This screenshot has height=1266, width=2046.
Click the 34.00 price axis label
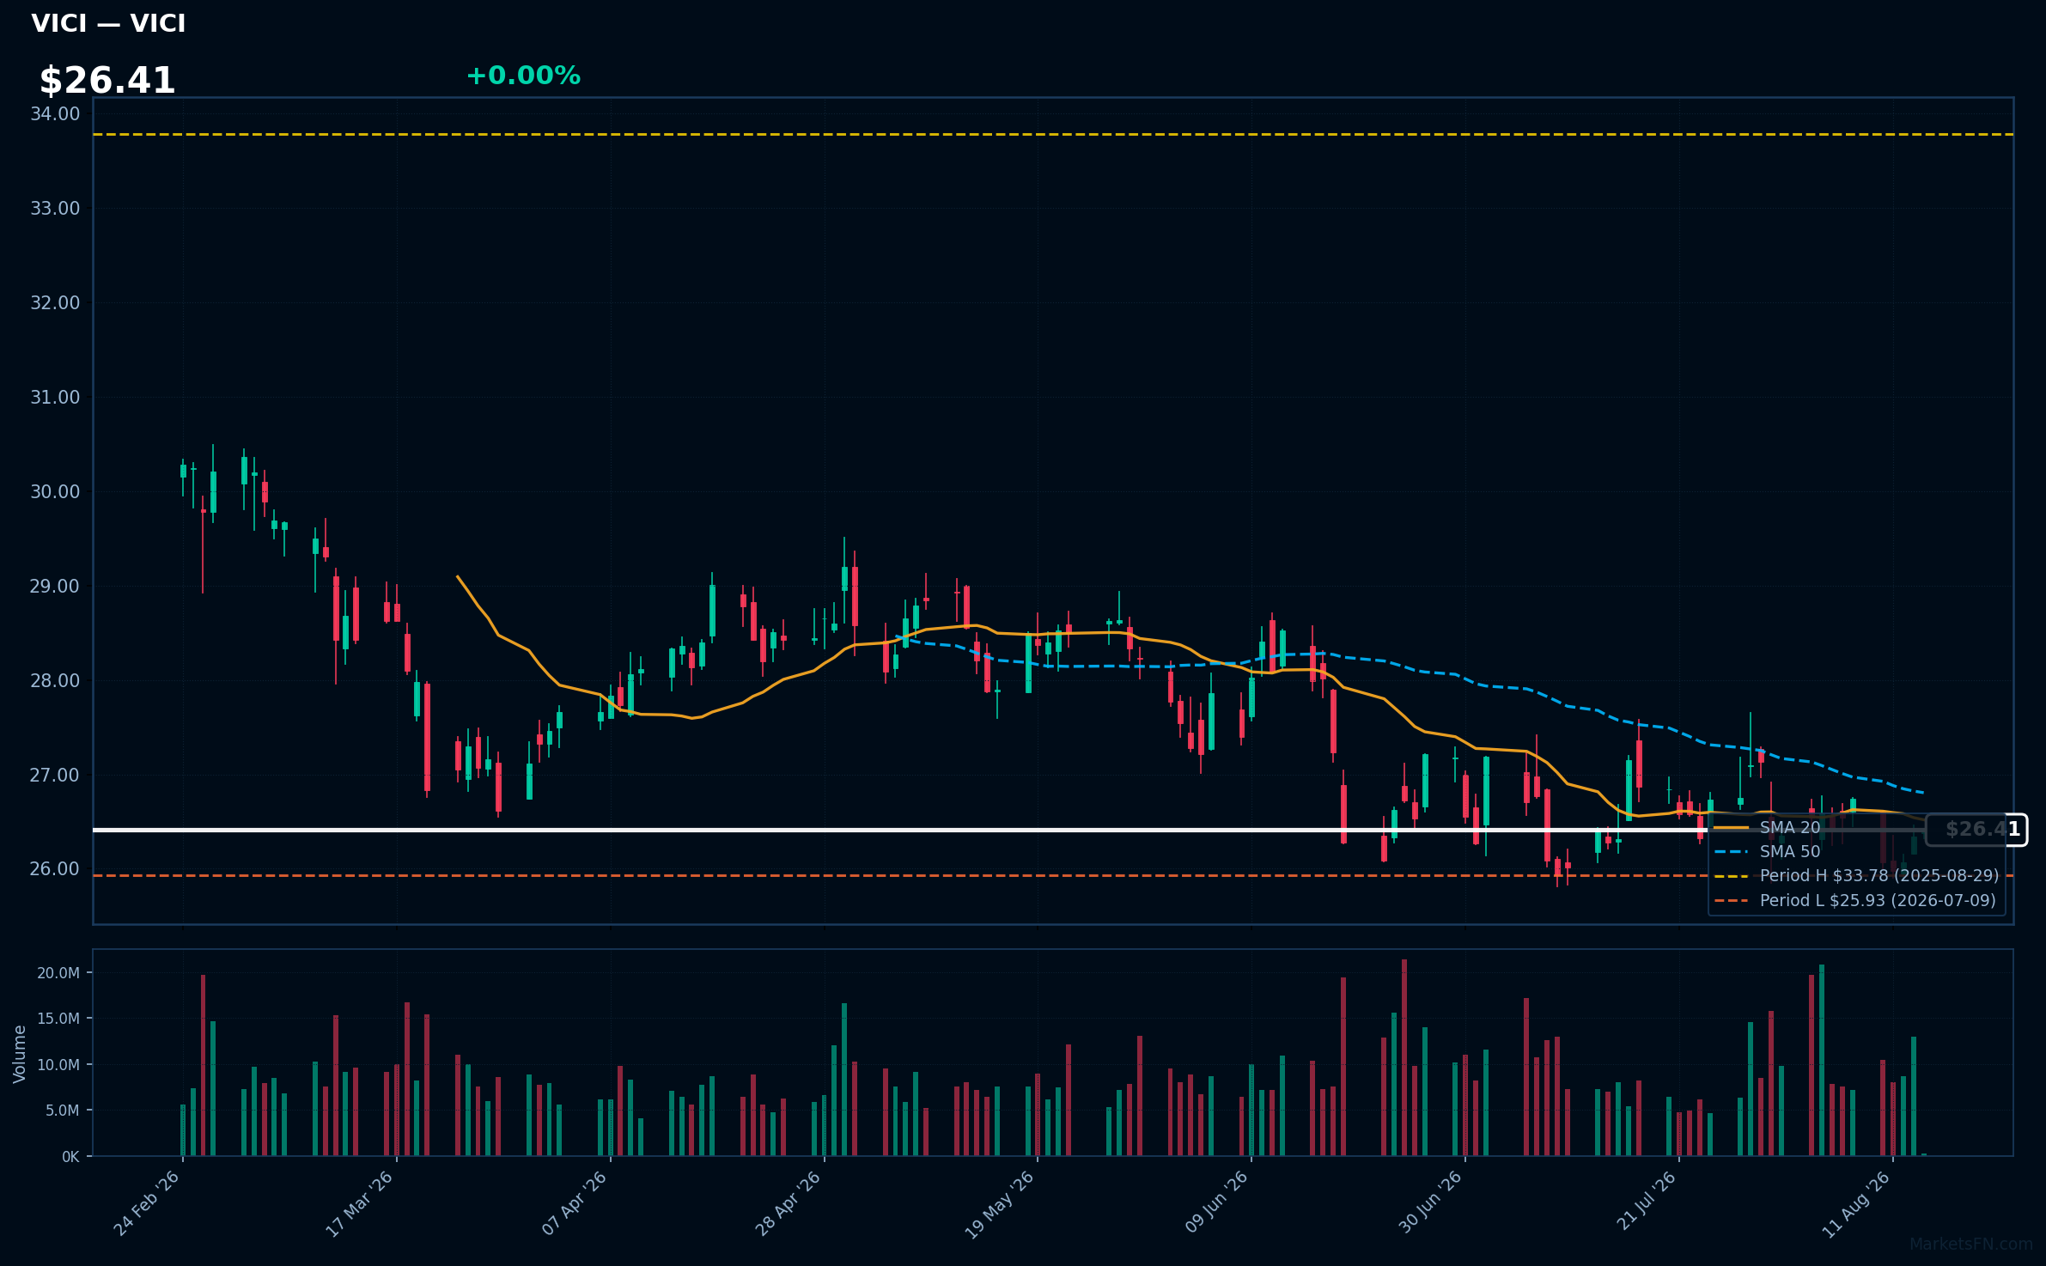[x=55, y=114]
